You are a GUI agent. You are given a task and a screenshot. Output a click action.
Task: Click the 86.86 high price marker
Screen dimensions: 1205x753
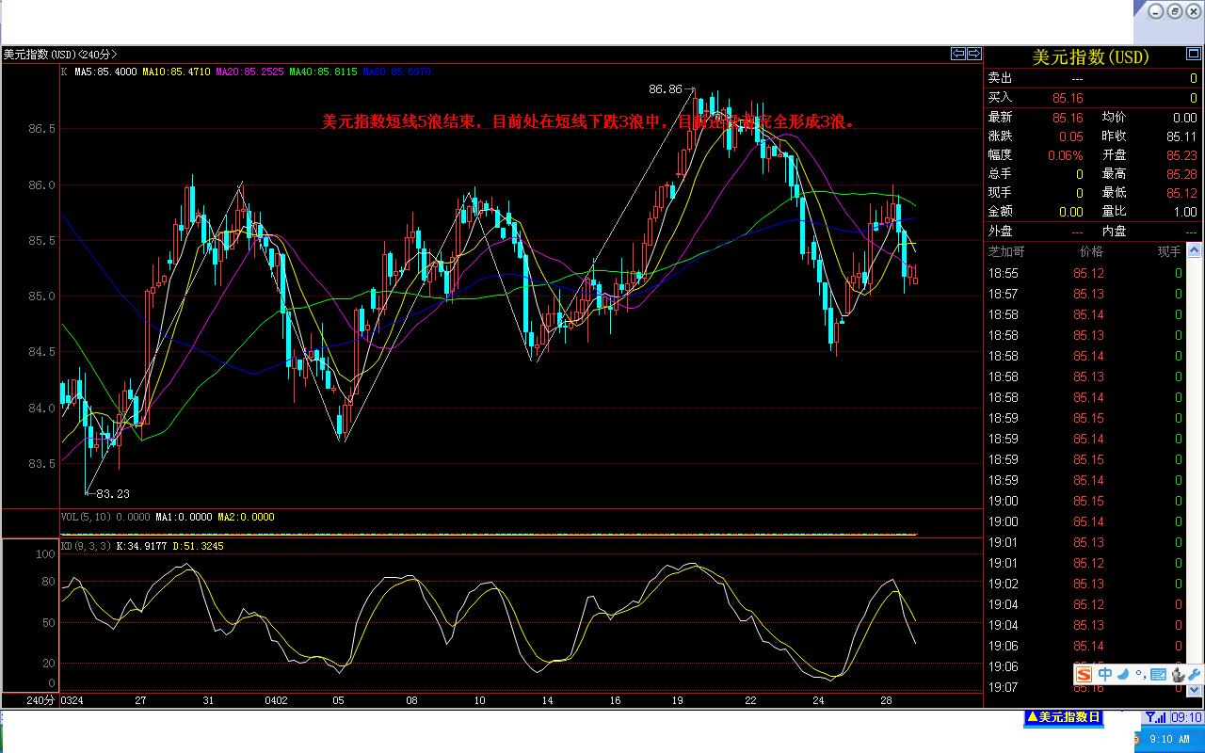point(666,89)
